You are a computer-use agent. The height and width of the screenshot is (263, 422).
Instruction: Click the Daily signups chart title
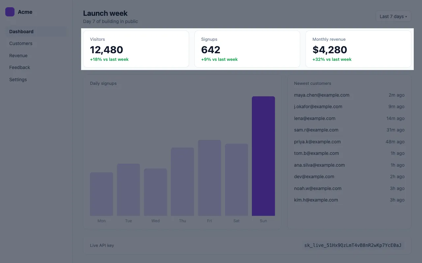[x=103, y=84]
